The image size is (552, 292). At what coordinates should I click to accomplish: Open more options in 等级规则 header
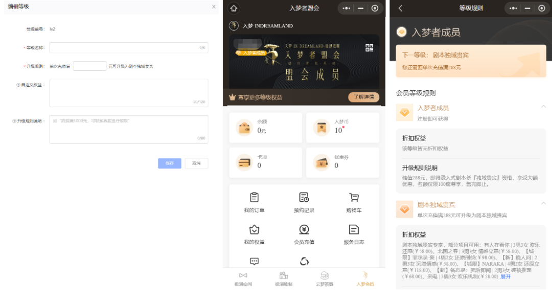pyautogui.click(x=513, y=8)
